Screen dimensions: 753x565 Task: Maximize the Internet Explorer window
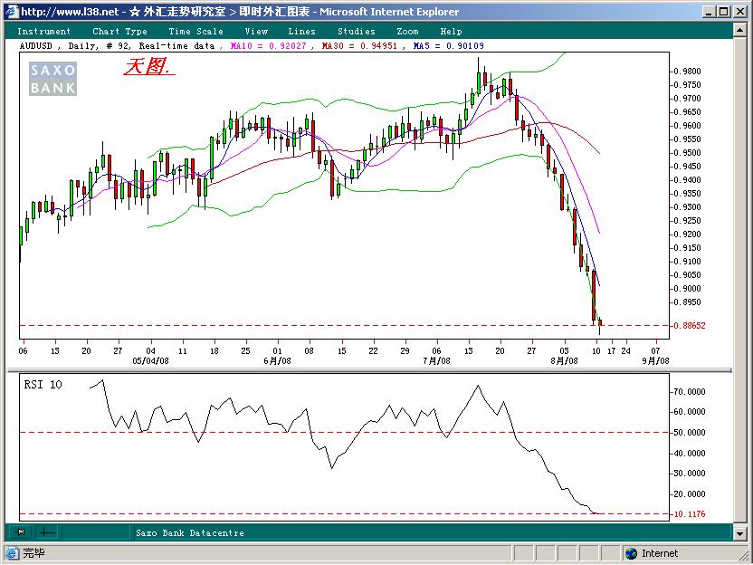724,12
